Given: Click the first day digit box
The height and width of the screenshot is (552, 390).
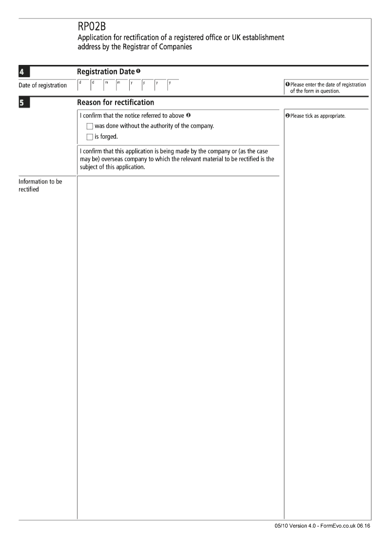Looking at the screenshot, I should click(x=83, y=86).
